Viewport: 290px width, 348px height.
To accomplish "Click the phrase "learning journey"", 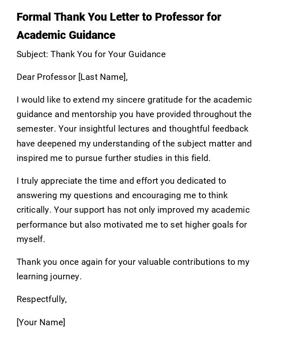I will (48, 276).
